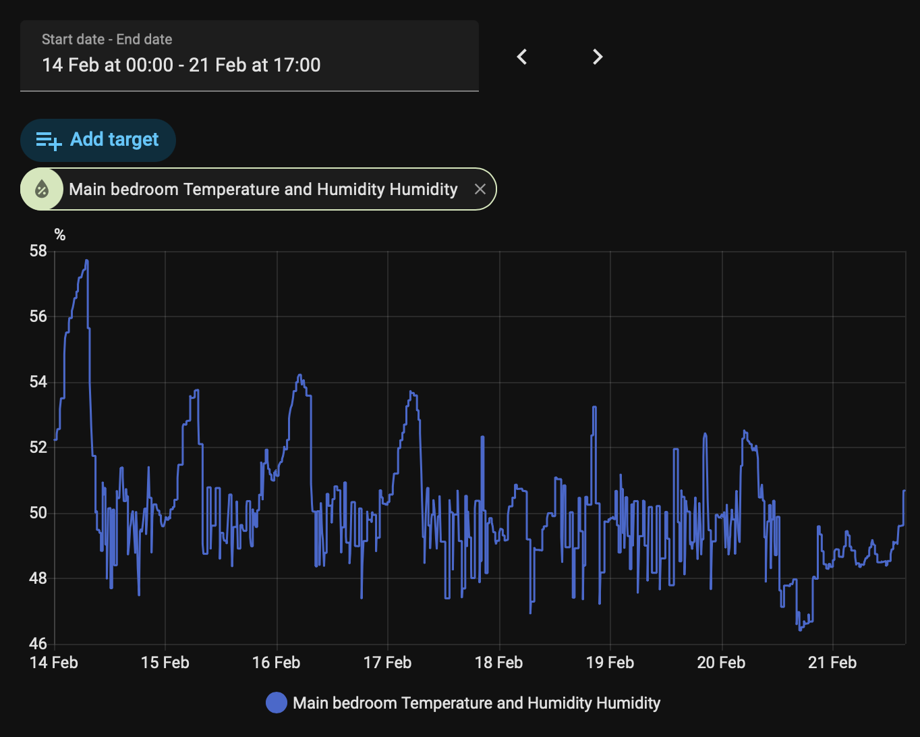Advance to the next date range with right chevron
The width and height of the screenshot is (920, 737).
(596, 57)
